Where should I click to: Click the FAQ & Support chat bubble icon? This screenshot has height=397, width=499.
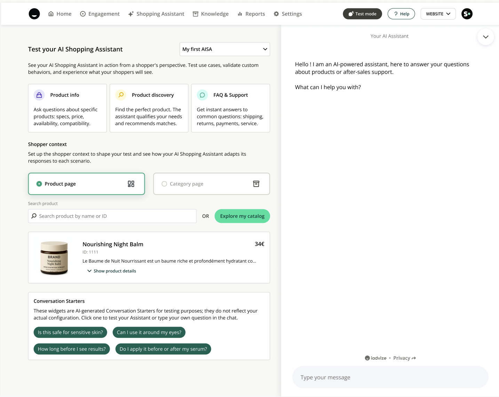click(202, 95)
